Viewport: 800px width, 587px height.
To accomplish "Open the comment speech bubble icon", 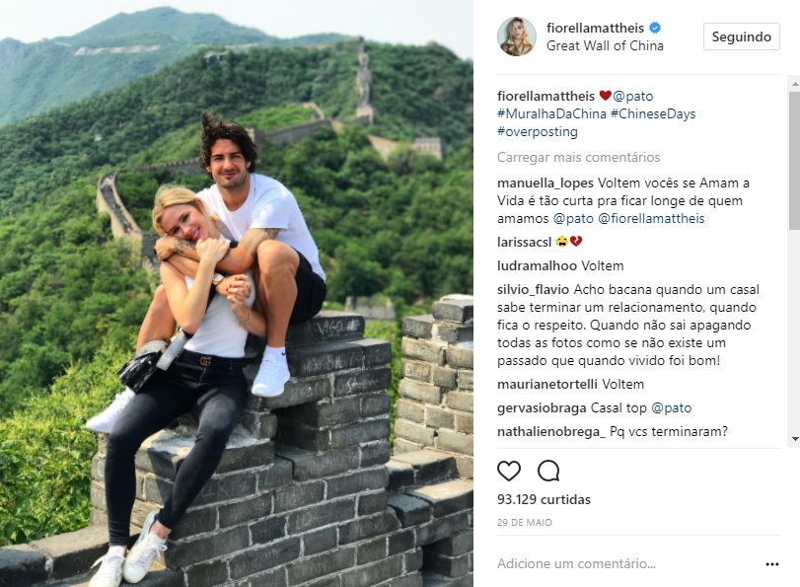I will pyautogui.click(x=548, y=471).
